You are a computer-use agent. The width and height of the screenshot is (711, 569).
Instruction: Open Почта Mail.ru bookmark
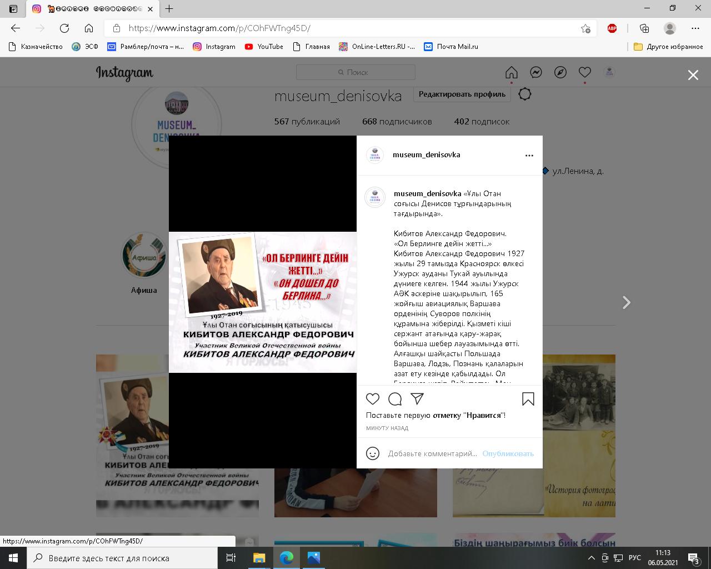click(x=450, y=47)
